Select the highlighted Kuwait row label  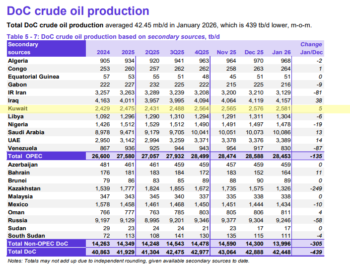(x=19, y=108)
